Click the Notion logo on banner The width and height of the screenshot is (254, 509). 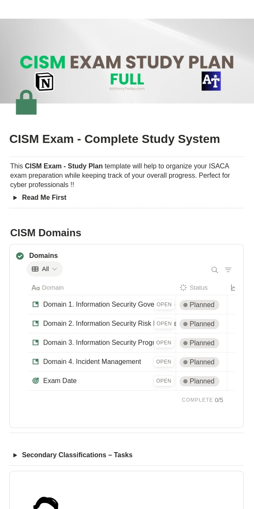pyautogui.click(x=44, y=81)
